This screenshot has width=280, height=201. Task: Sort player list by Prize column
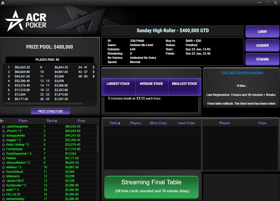pos(81,121)
